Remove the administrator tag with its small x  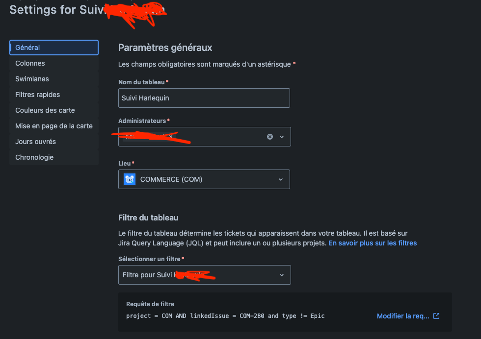[171, 137]
